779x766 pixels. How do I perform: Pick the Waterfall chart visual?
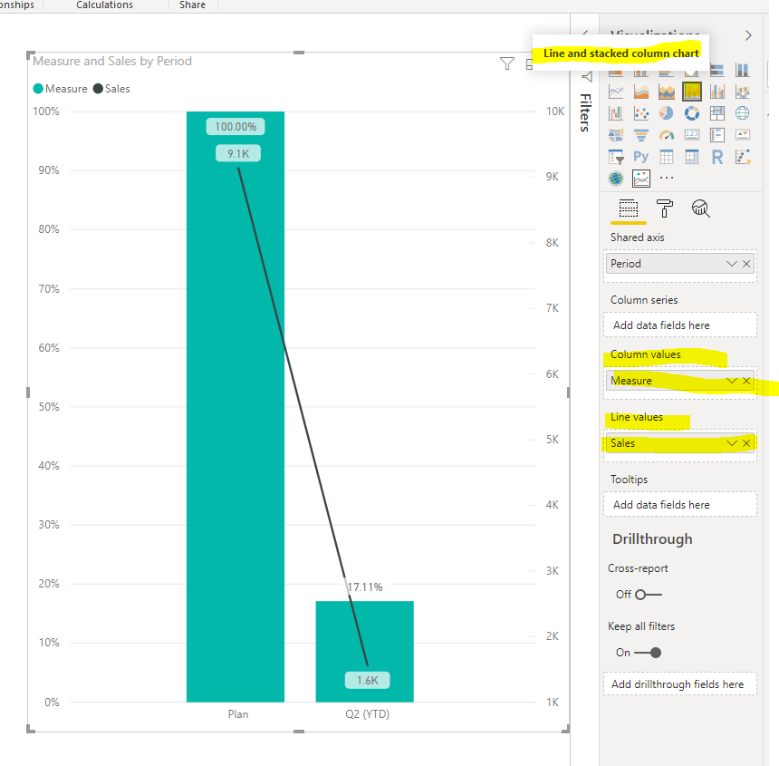tap(616, 113)
